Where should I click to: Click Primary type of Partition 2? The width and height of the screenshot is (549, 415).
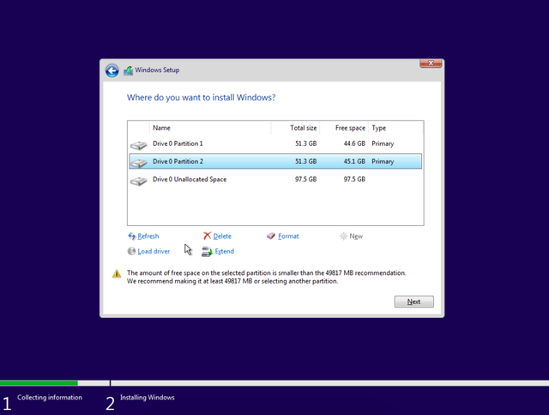click(383, 162)
